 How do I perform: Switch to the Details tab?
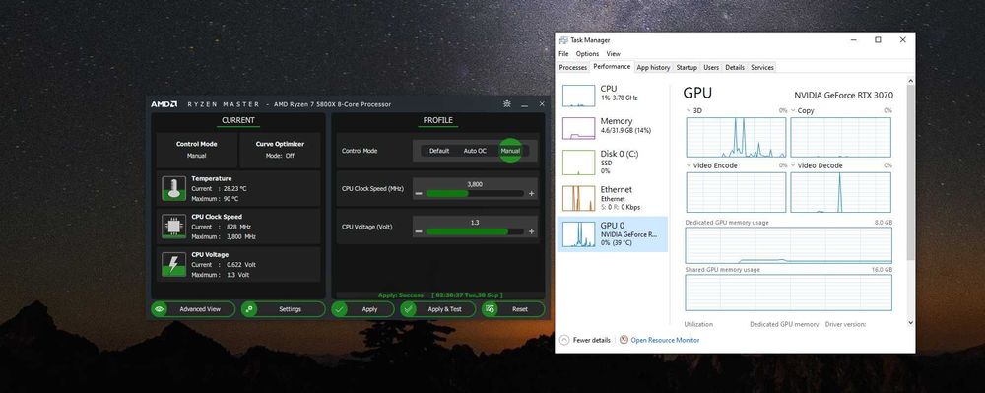point(735,67)
